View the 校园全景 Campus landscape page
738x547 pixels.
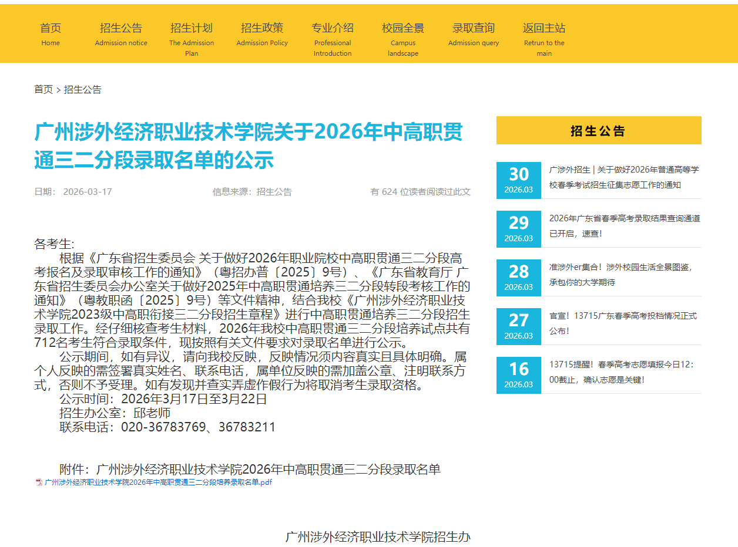coord(402,33)
